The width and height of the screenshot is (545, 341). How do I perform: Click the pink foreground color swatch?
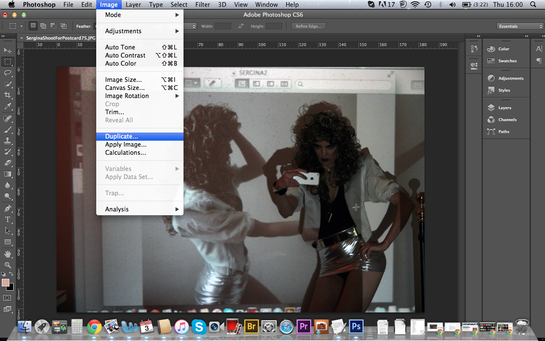pos(6,283)
